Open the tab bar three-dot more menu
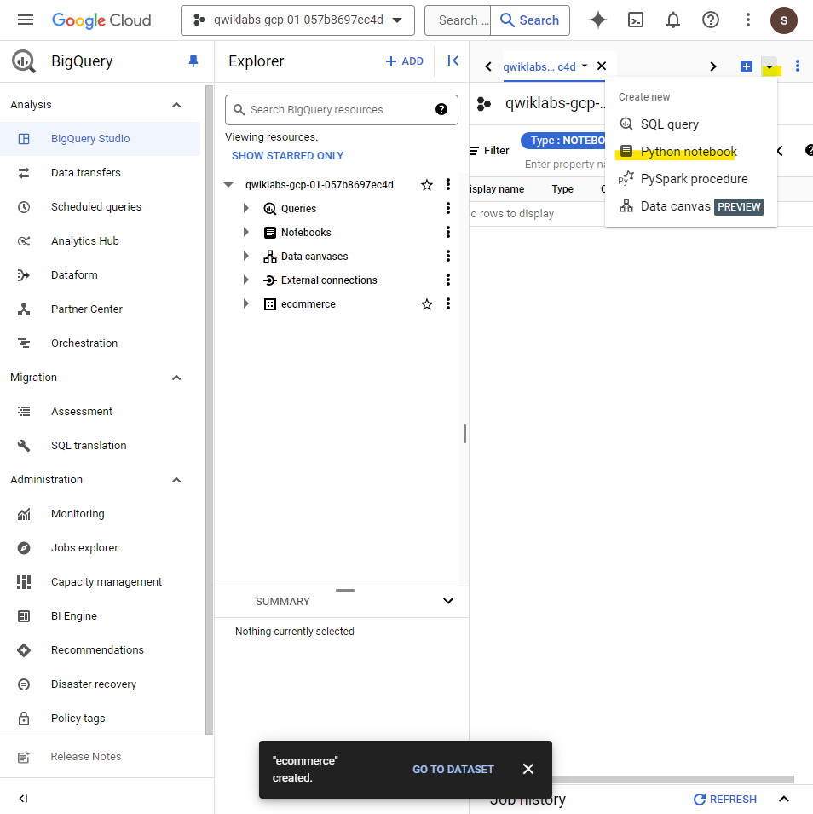This screenshot has height=814, width=813. click(x=798, y=66)
